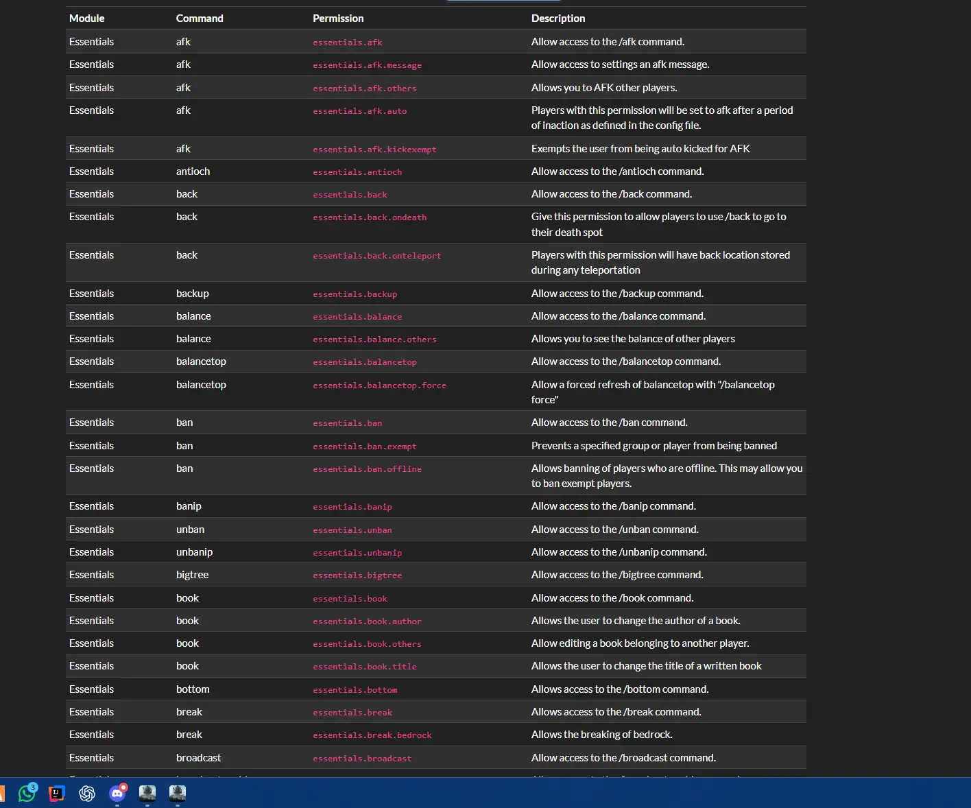
Task: Select the essentials.afk.kickexempt permission
Action: point(374,150)
